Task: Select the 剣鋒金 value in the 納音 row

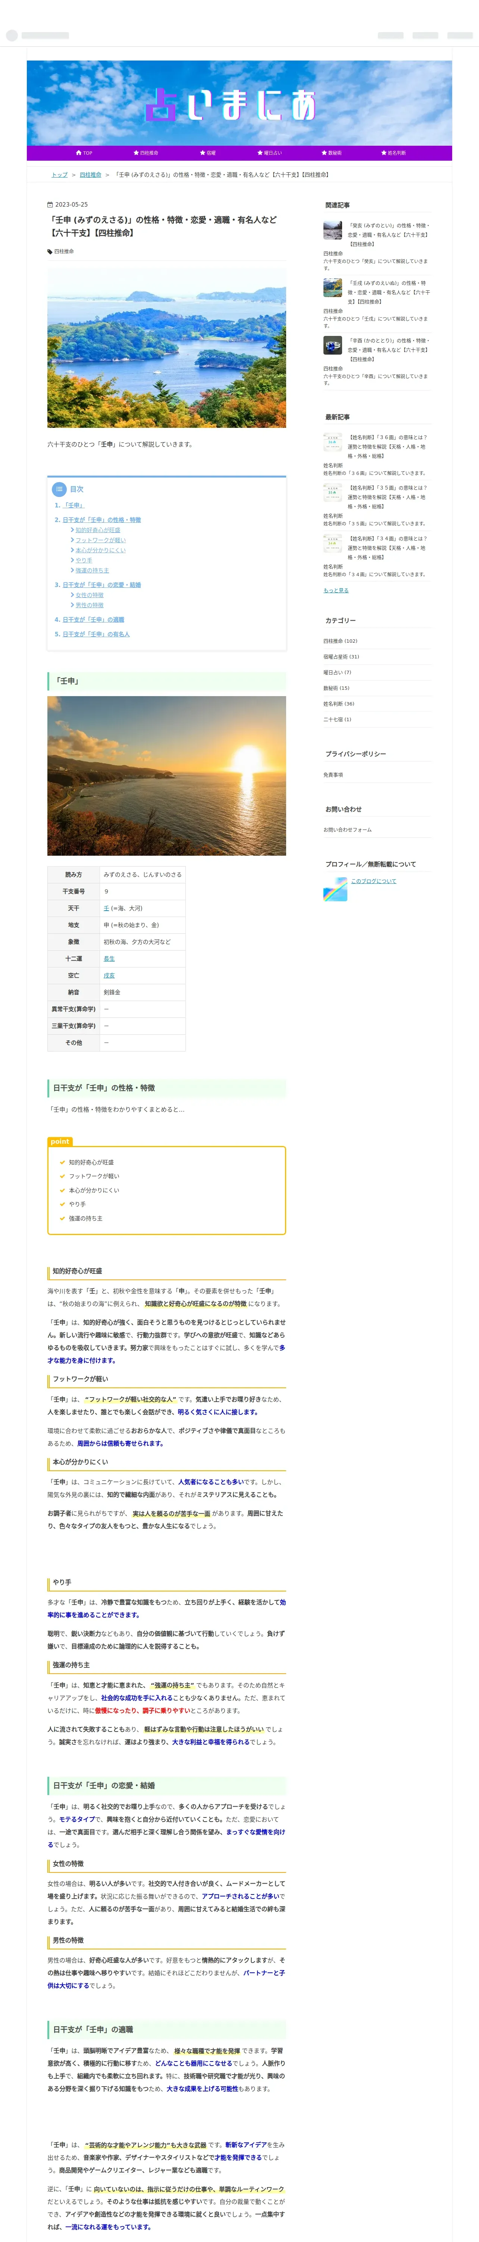Action: (x=112, y=992)
